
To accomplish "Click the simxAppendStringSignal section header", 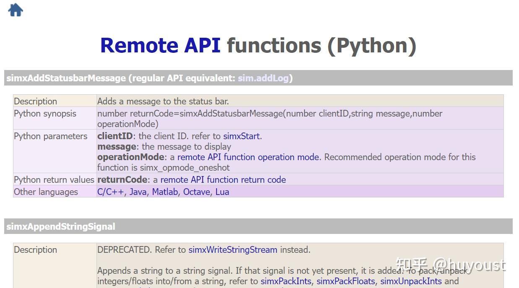I will point(60,226).
